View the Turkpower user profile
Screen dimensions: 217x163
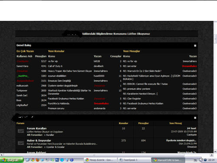(22, 90)
